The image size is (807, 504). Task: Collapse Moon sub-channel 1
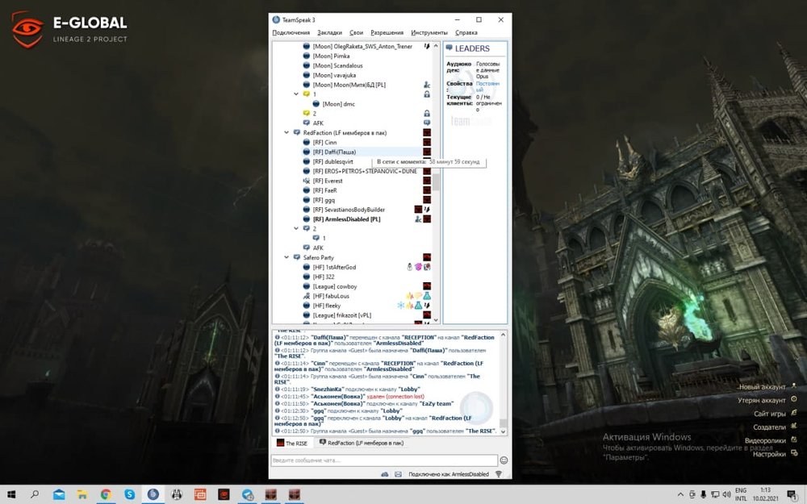296,94
